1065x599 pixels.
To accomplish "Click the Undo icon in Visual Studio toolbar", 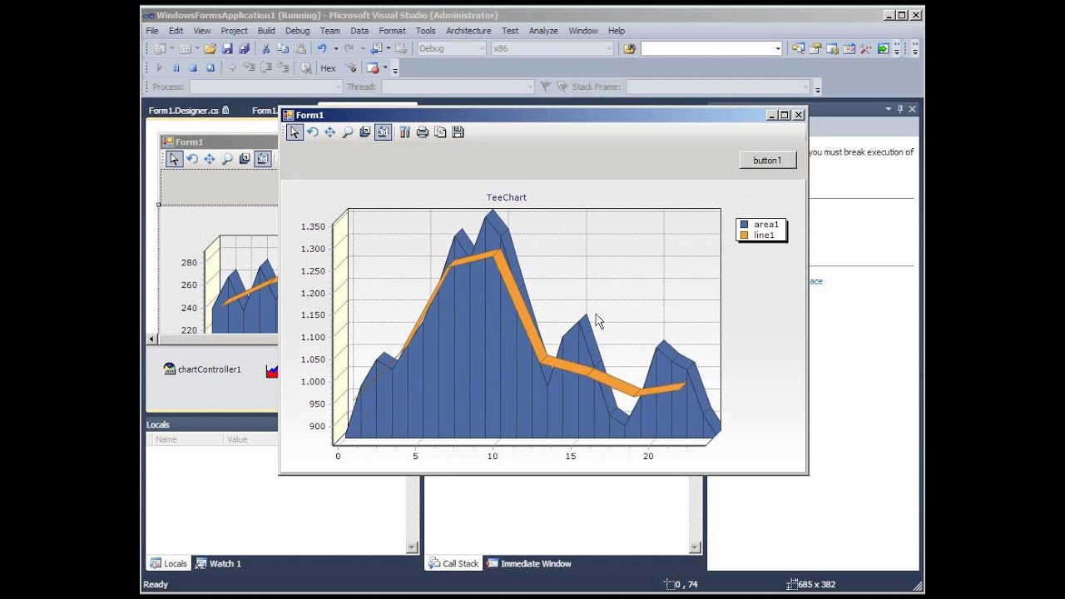I will (321, 48).
